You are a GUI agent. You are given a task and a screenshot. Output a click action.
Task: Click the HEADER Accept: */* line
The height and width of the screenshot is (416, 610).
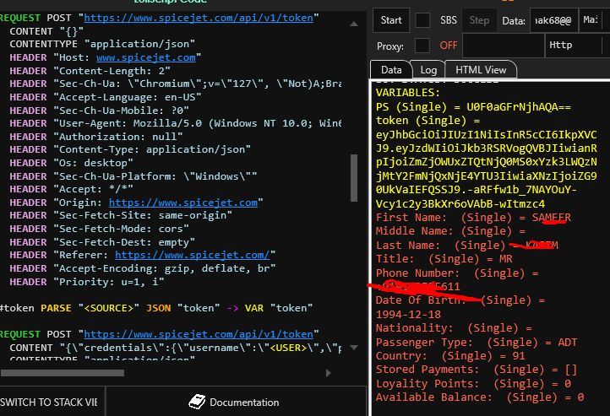pos(71,189)
